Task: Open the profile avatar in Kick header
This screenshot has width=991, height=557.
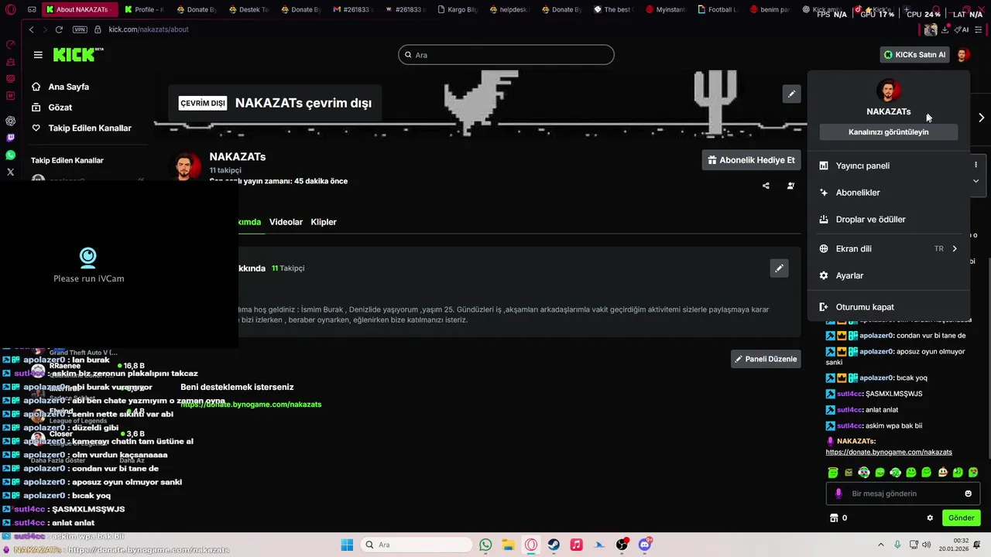Action: [962, 55]
